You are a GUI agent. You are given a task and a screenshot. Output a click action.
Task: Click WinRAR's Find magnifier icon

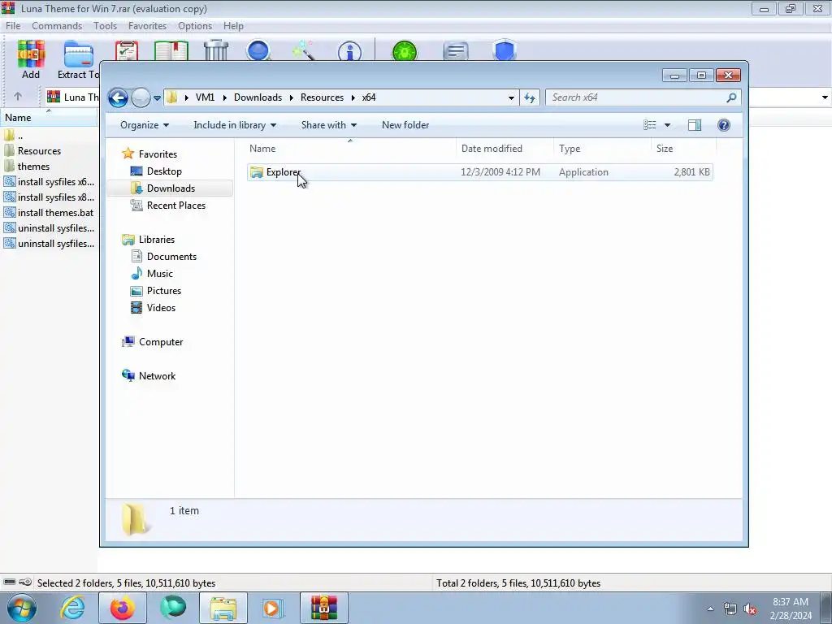pyautogui.click(x=259, y=51)
